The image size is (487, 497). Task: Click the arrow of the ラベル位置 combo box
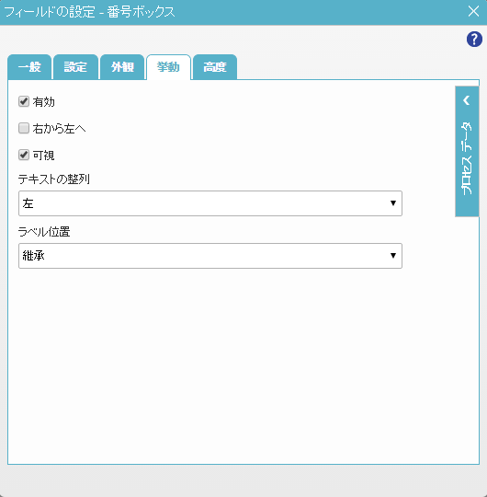click(393, 256)
